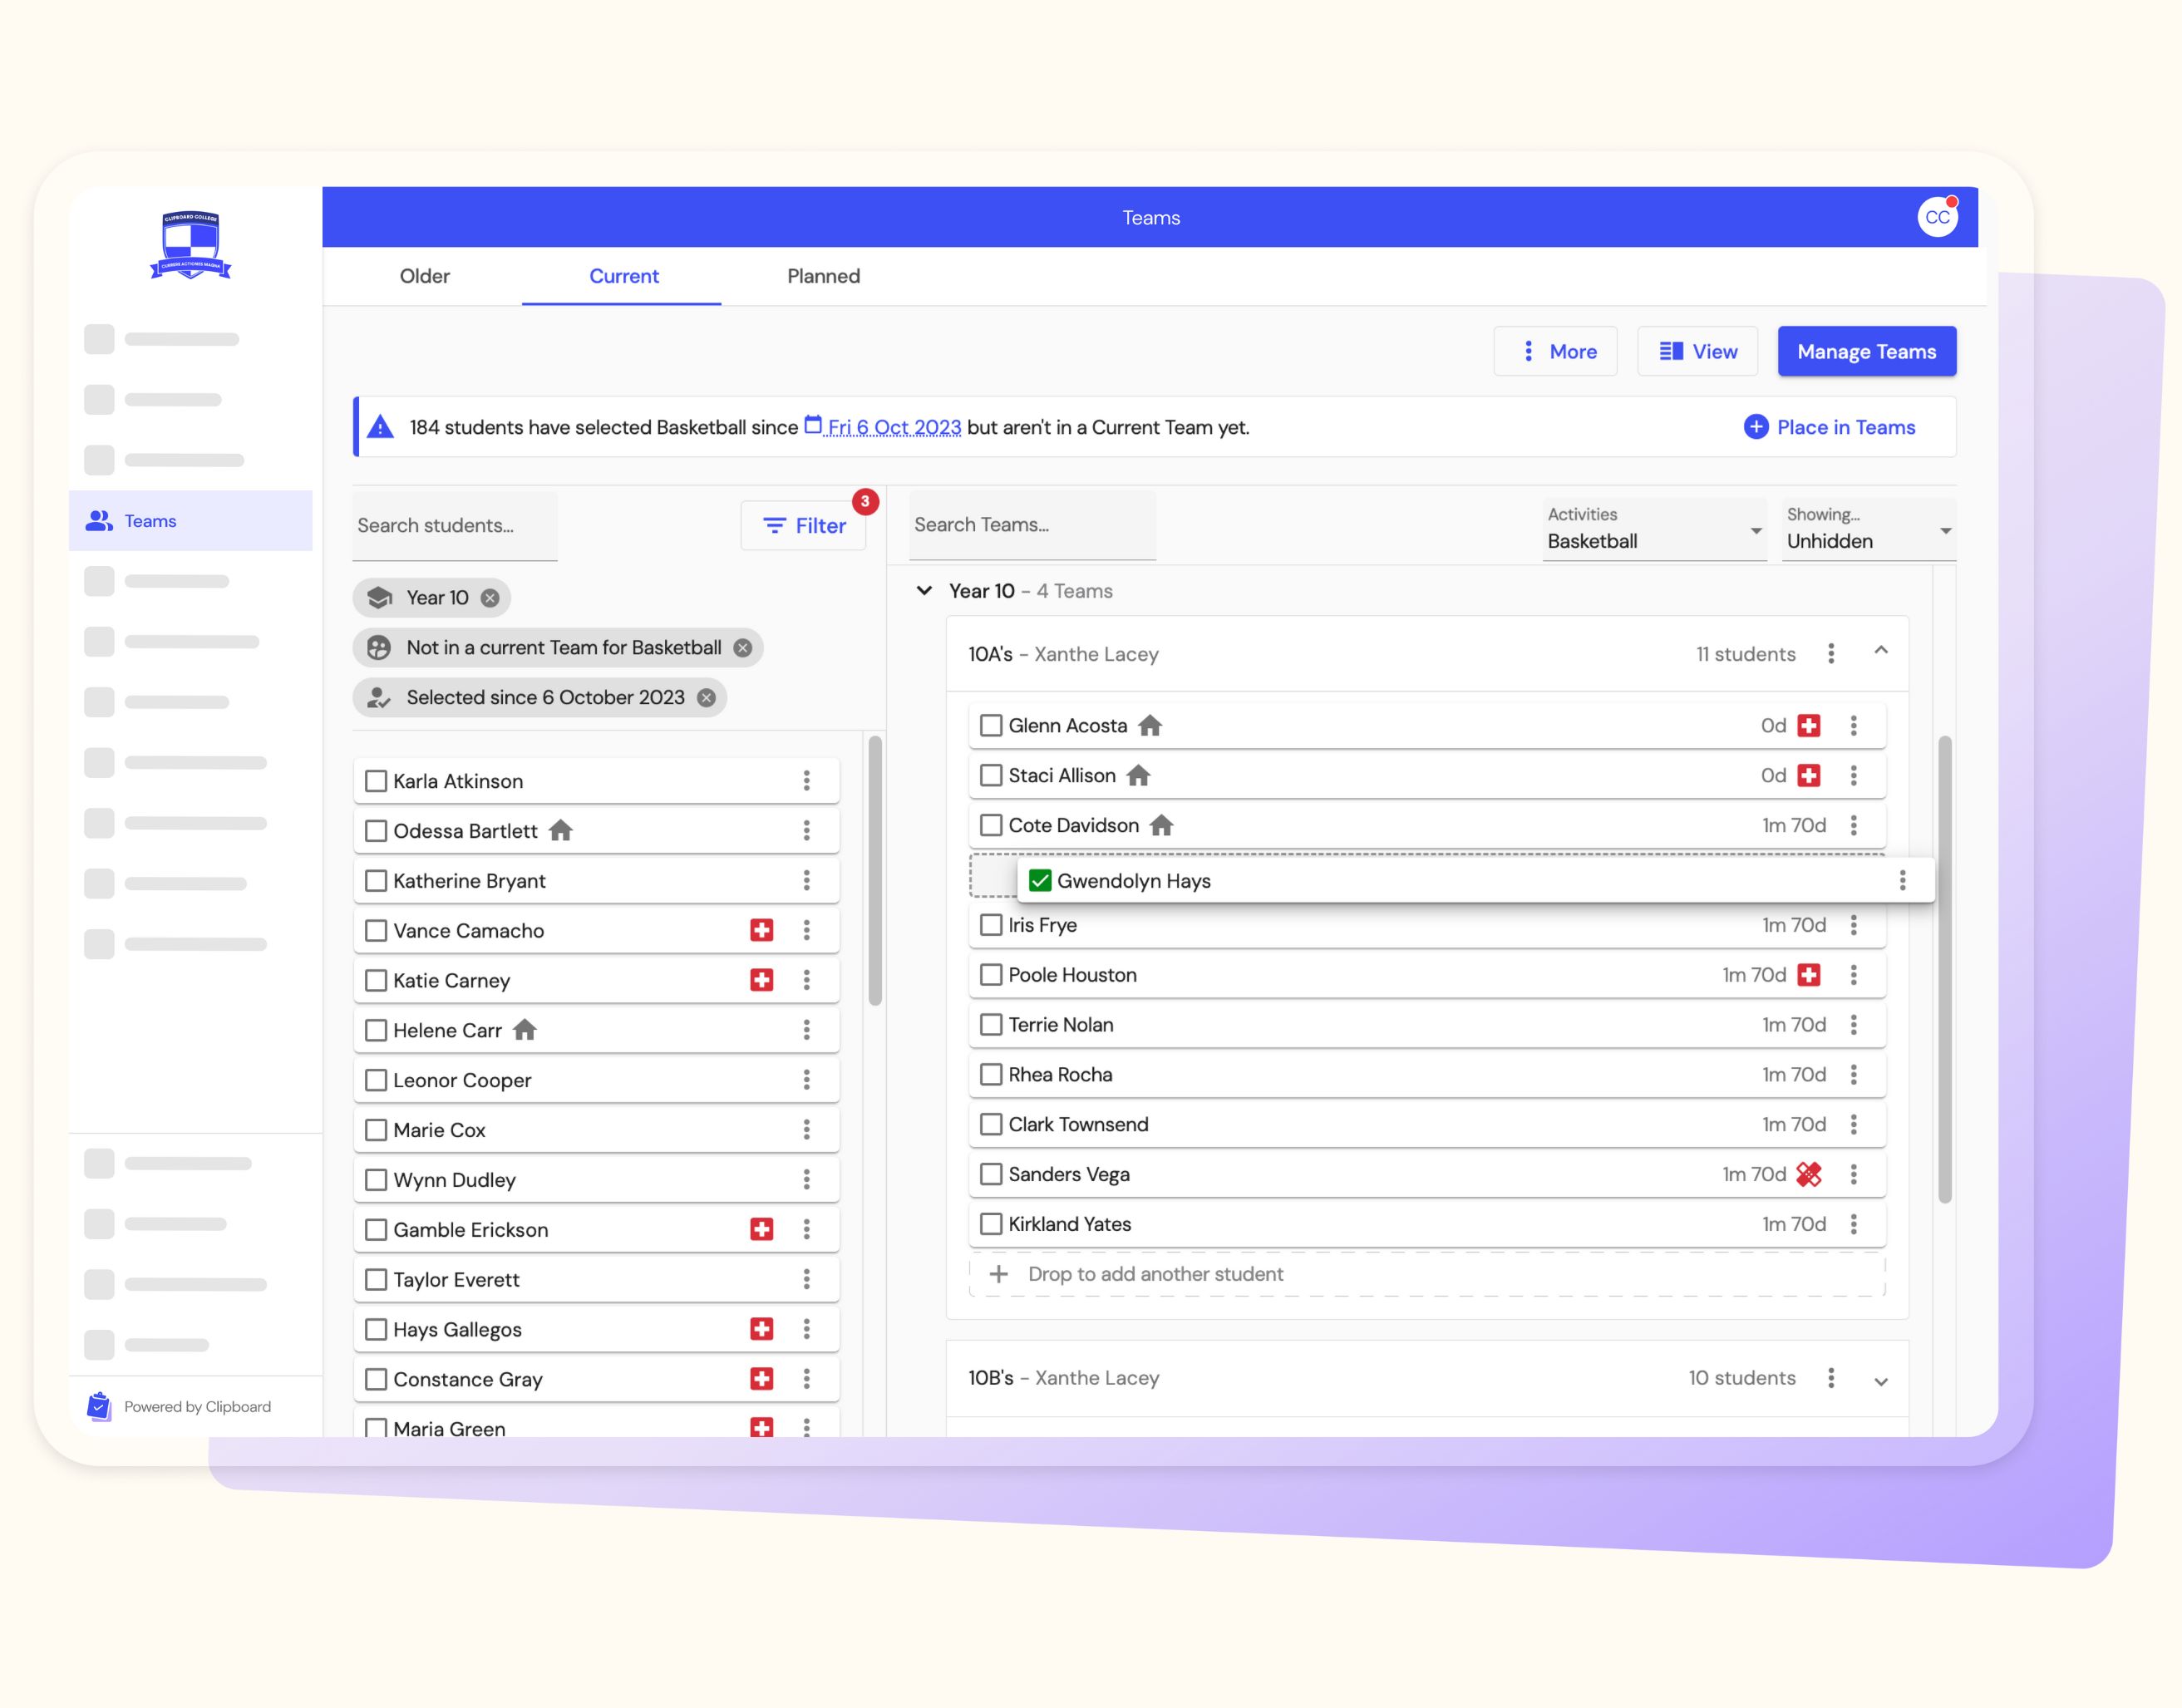Uncheck Gwendolyn Hays
Image resolution: width=2182 pixels, height=1708 pixels.
point(1040,880)
